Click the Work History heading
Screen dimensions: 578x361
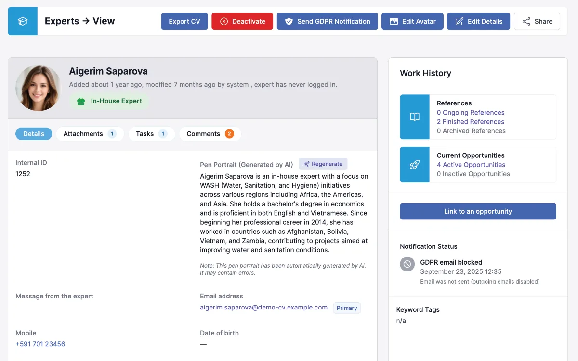[425, 73]
